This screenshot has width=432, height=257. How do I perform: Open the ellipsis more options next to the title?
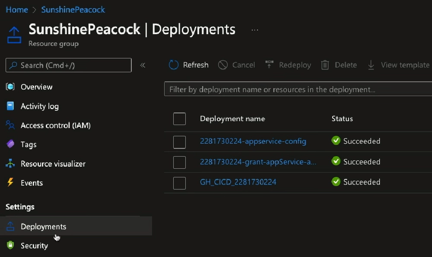point(255,30)
